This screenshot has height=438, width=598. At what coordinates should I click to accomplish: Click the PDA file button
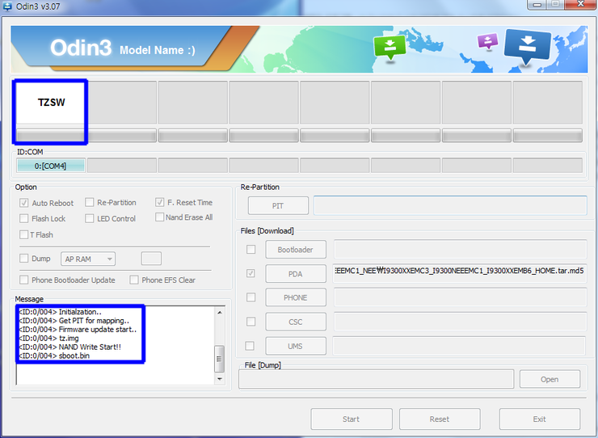[x=295, y=274]
